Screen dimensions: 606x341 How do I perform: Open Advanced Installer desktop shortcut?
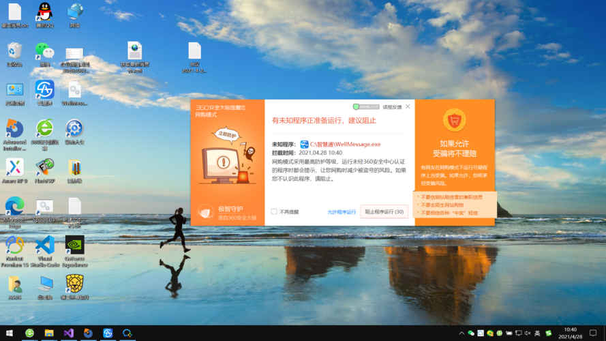[x=14, y=129]
